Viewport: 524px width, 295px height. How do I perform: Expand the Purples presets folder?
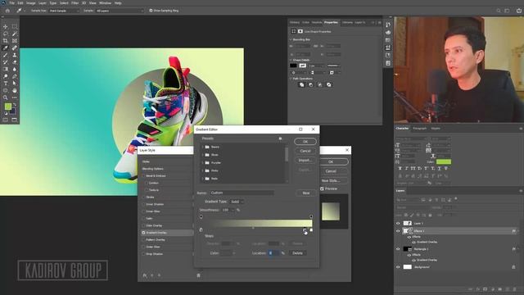203,162
